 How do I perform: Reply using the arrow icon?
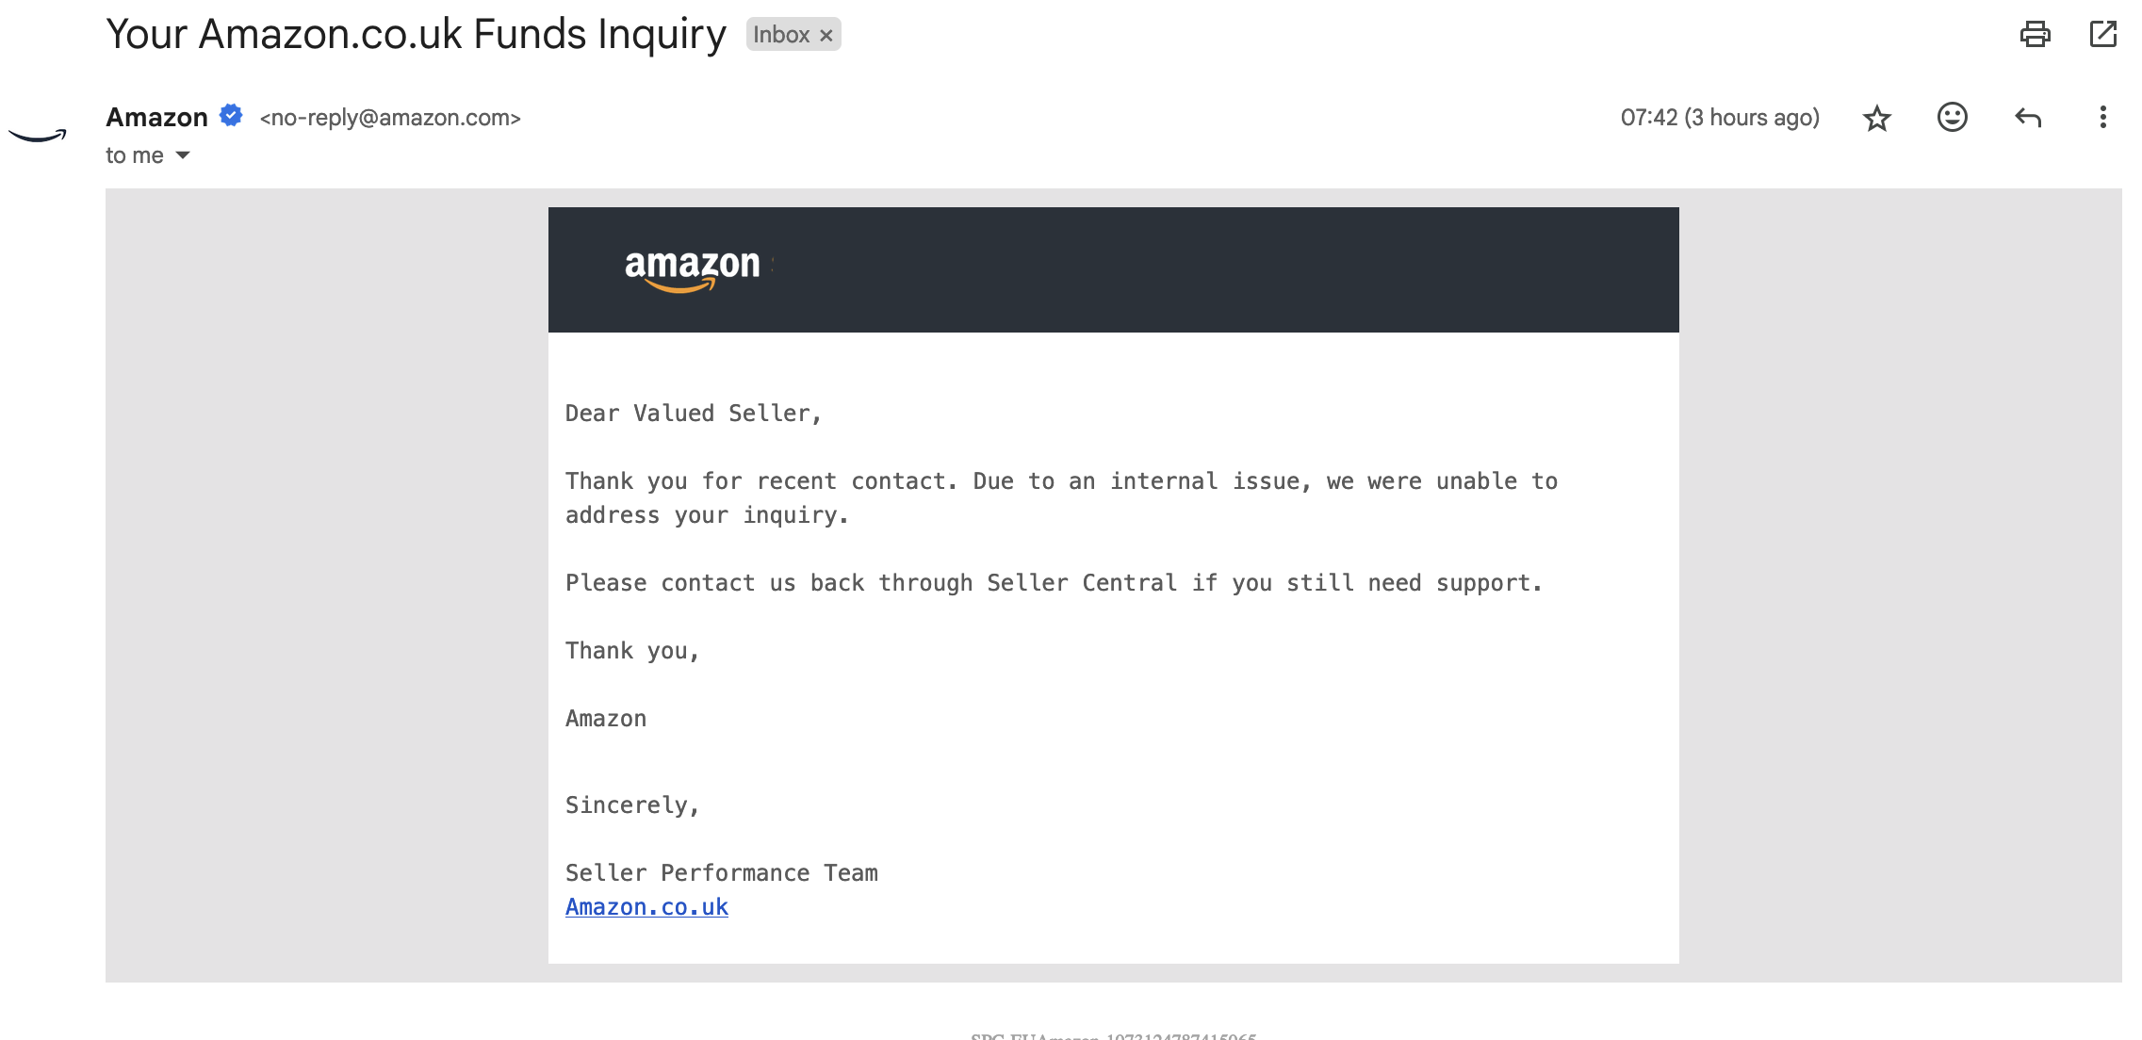click(2027, 118)
